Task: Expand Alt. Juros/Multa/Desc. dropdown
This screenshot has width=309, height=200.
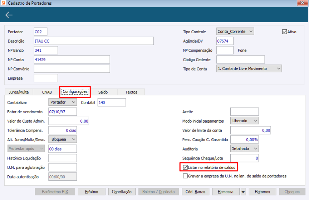Action: pos(63,139)
